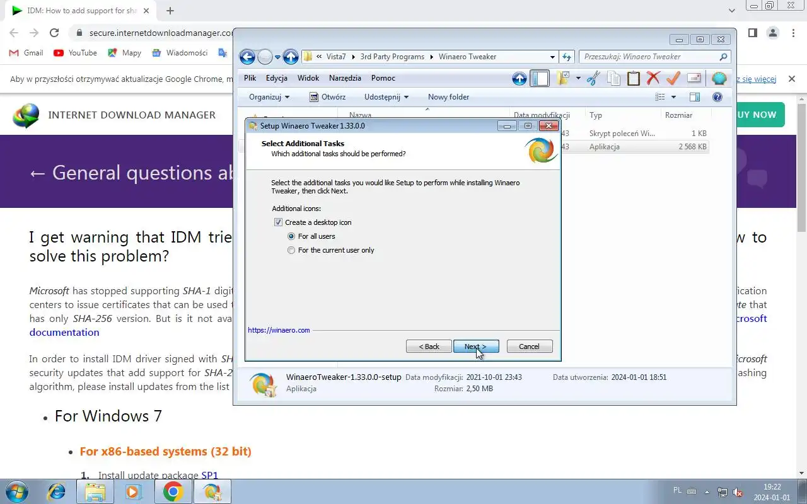Open the Gmail bookmark

pos(26,53)
